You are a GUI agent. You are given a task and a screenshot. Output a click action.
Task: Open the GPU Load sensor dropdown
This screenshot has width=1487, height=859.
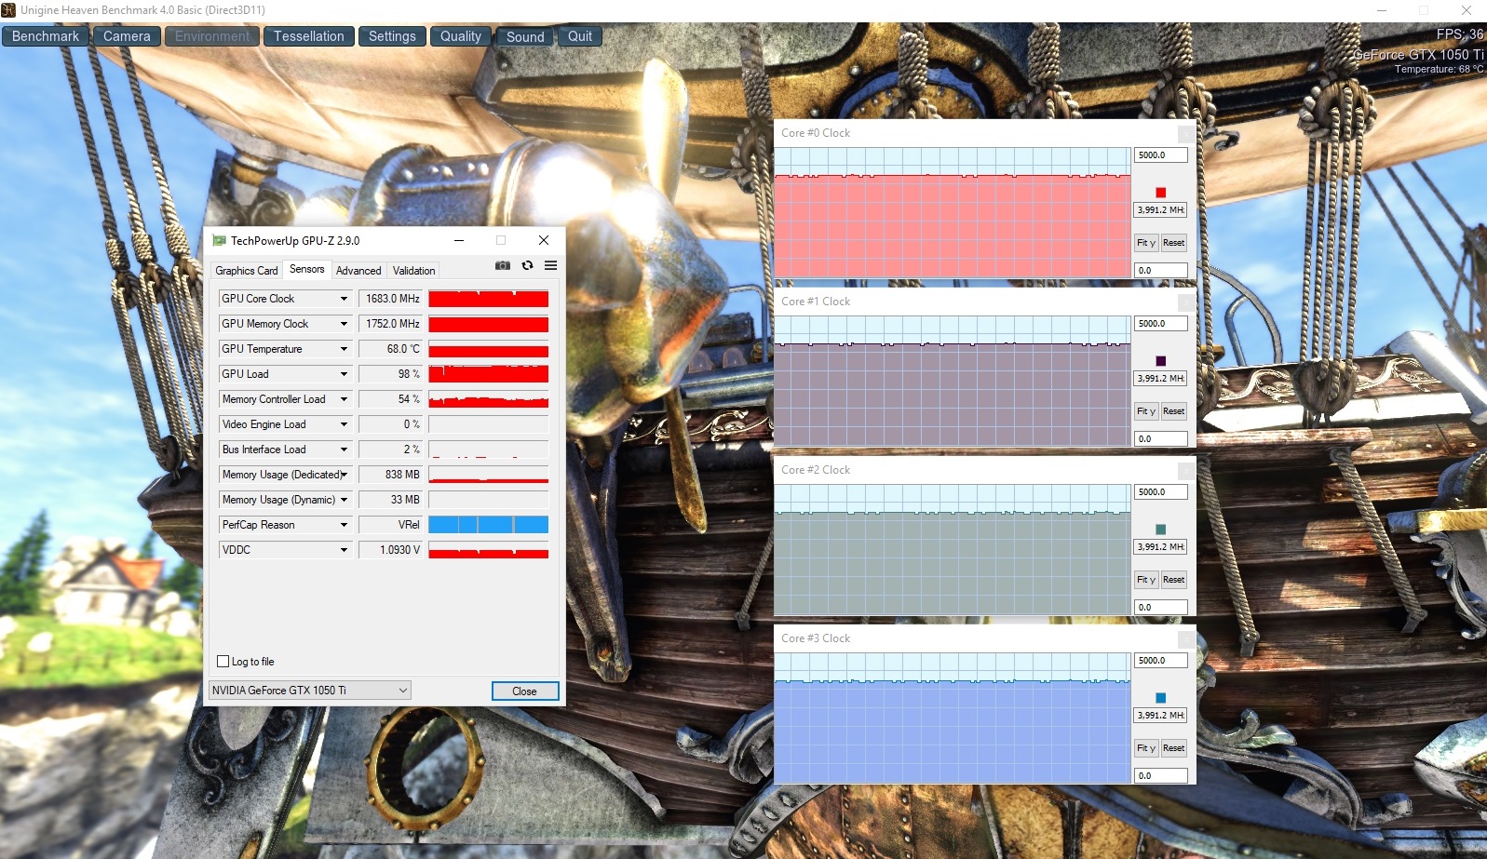tap(344, 374)
